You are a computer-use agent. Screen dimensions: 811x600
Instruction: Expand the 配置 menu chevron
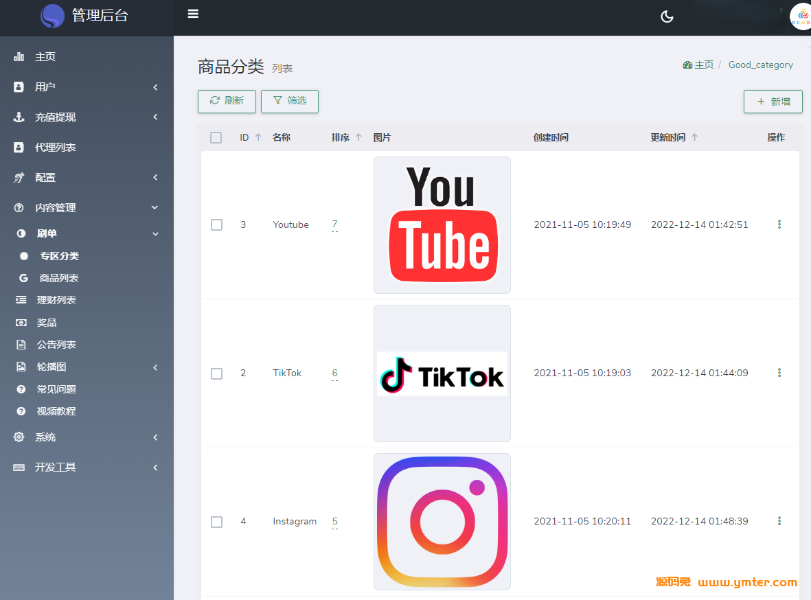coord(155,177)
